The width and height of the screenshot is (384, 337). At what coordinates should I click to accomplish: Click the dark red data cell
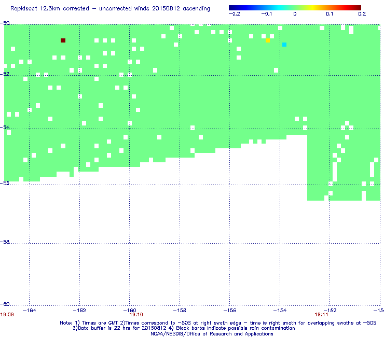click(x=63, y=40)
